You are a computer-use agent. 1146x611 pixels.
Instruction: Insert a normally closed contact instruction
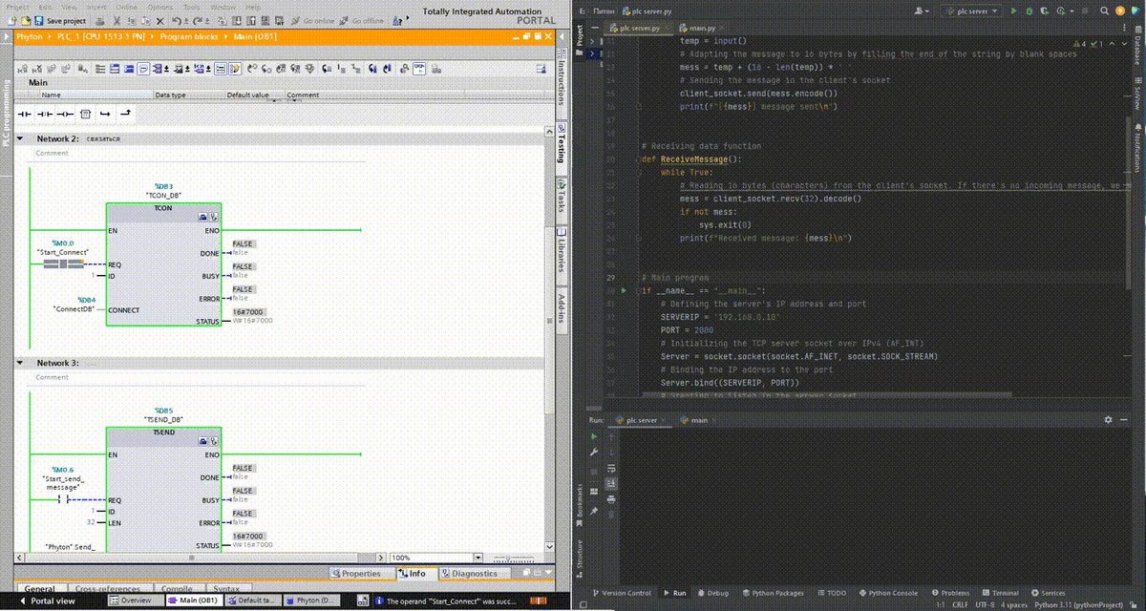pos(44,114)
